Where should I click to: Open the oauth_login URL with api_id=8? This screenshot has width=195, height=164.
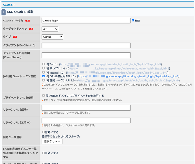[128, 76]
